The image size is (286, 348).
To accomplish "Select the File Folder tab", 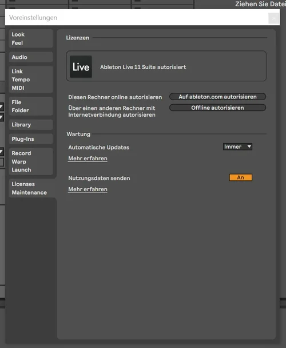I will [x=31, y=106].
